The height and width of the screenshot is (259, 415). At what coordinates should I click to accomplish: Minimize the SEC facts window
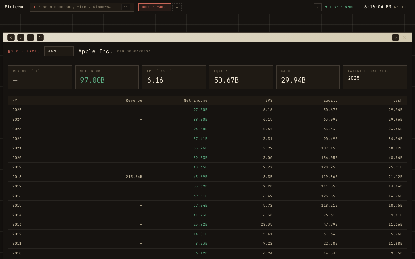pyautogui.click(x=30, y=38)
